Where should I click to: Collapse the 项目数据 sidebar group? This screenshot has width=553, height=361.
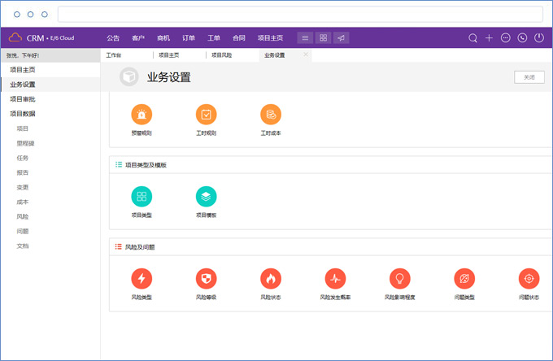[x=23, y=114]
